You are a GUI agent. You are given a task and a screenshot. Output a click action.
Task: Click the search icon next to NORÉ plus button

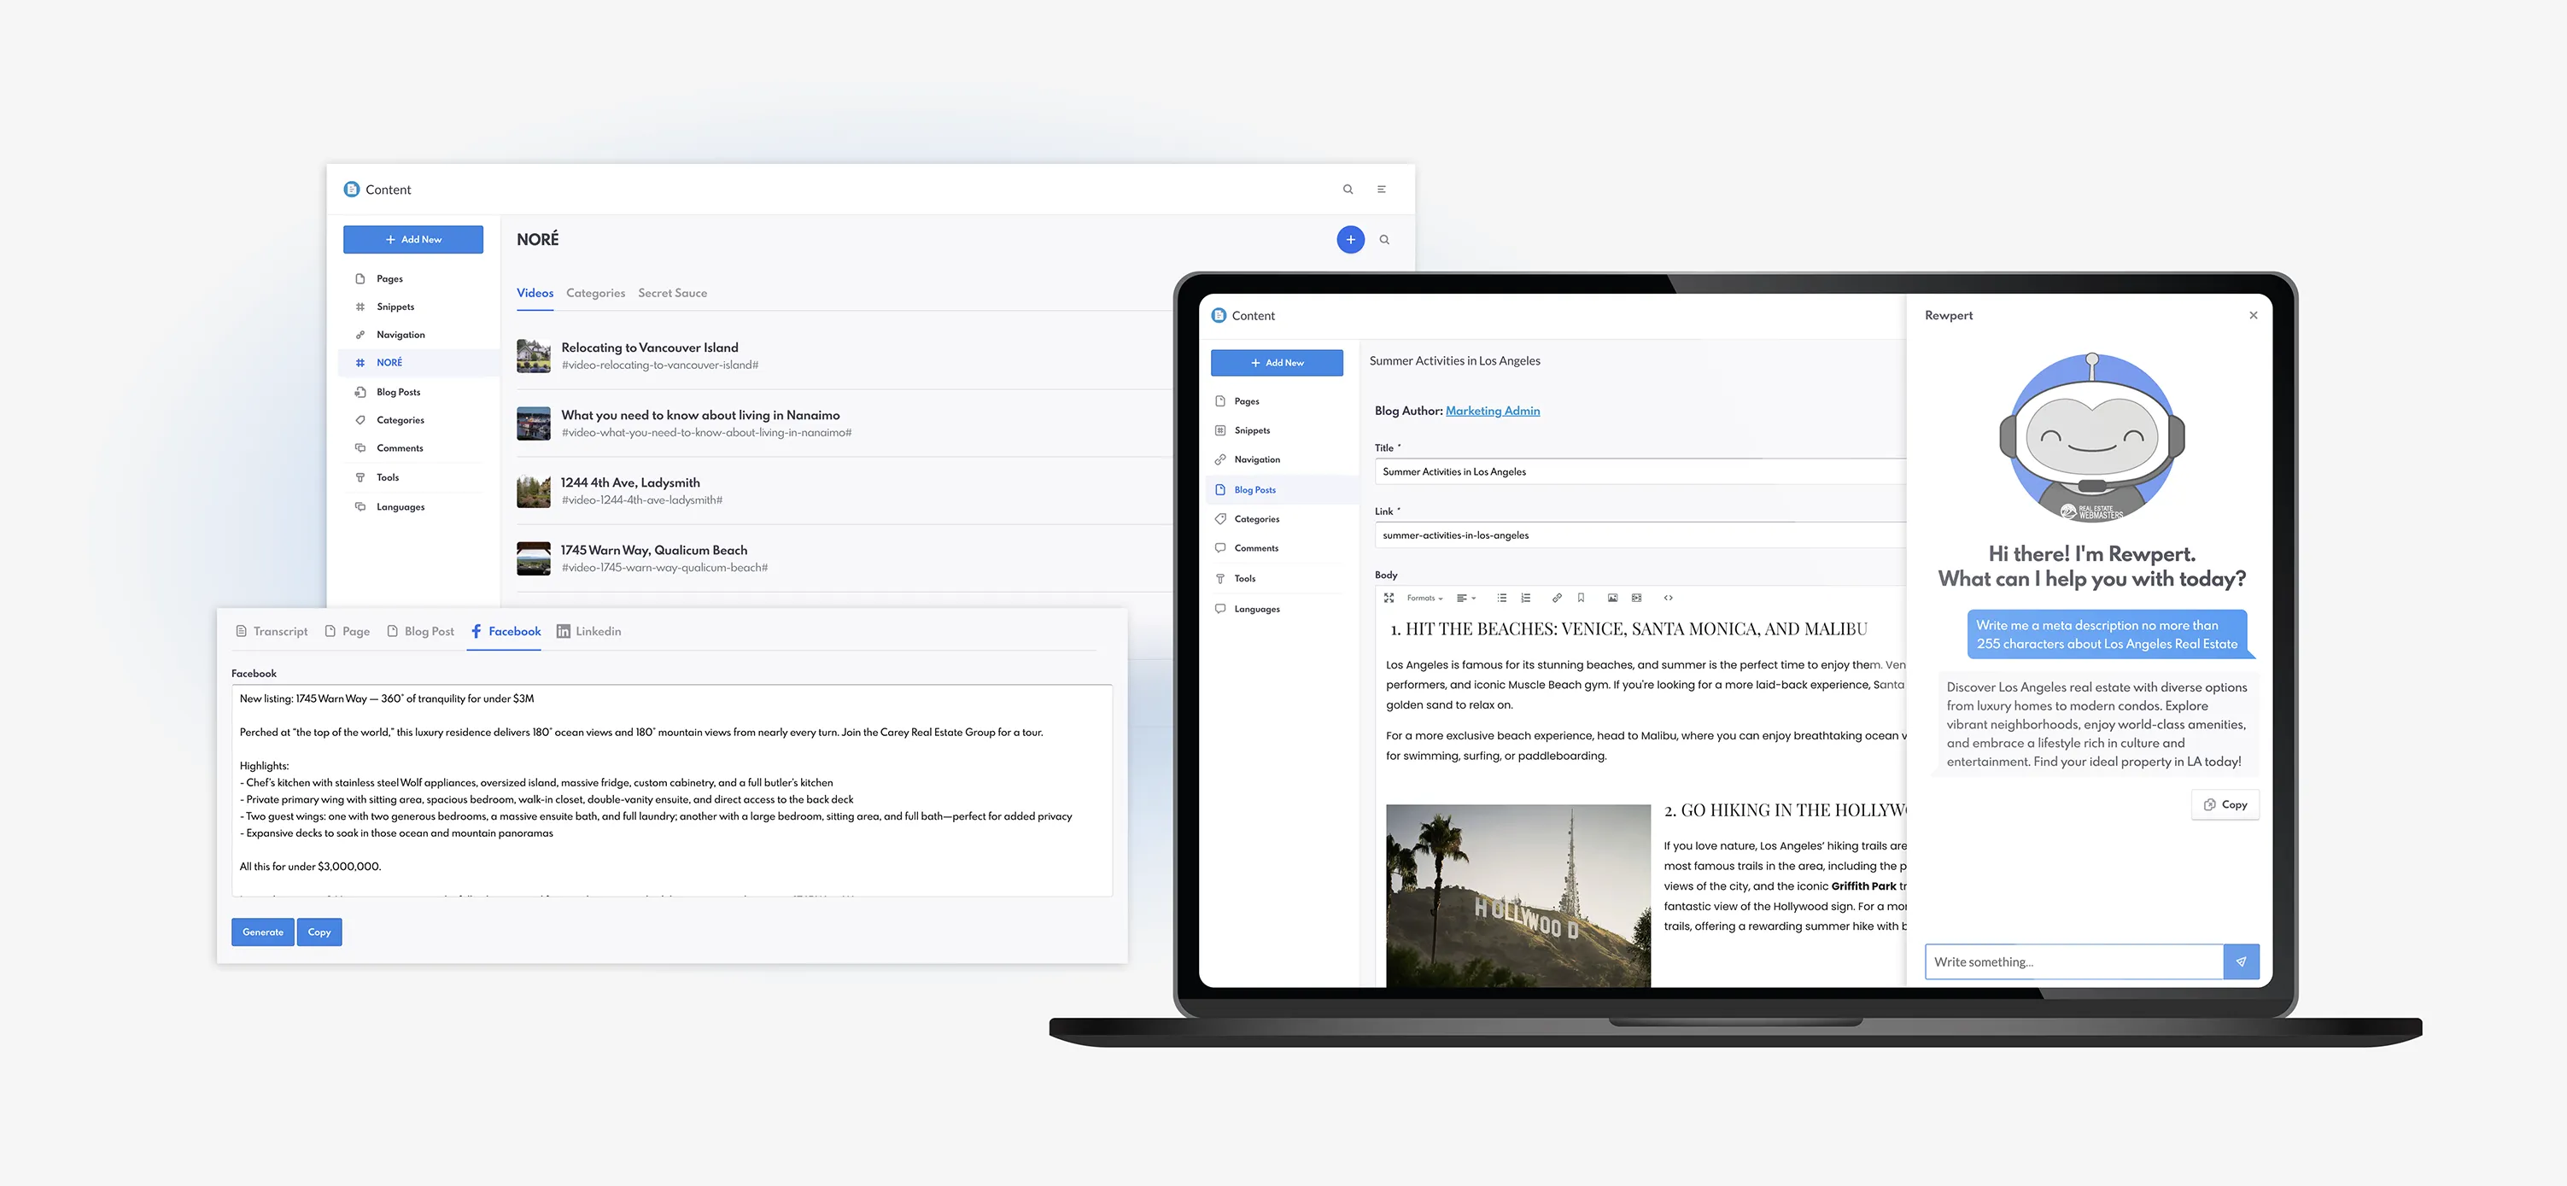[1384, 239]
